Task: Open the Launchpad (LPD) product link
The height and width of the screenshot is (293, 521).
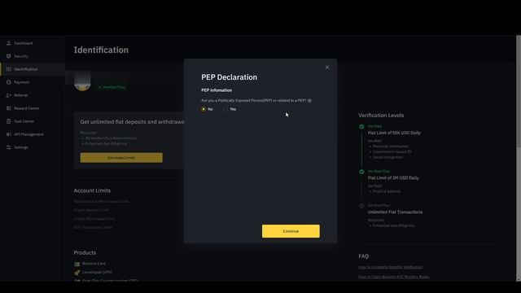Action: tap(97, 272)
